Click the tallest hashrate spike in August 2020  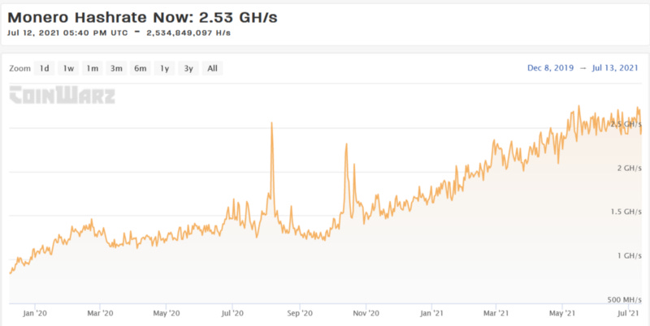[271, 123]
